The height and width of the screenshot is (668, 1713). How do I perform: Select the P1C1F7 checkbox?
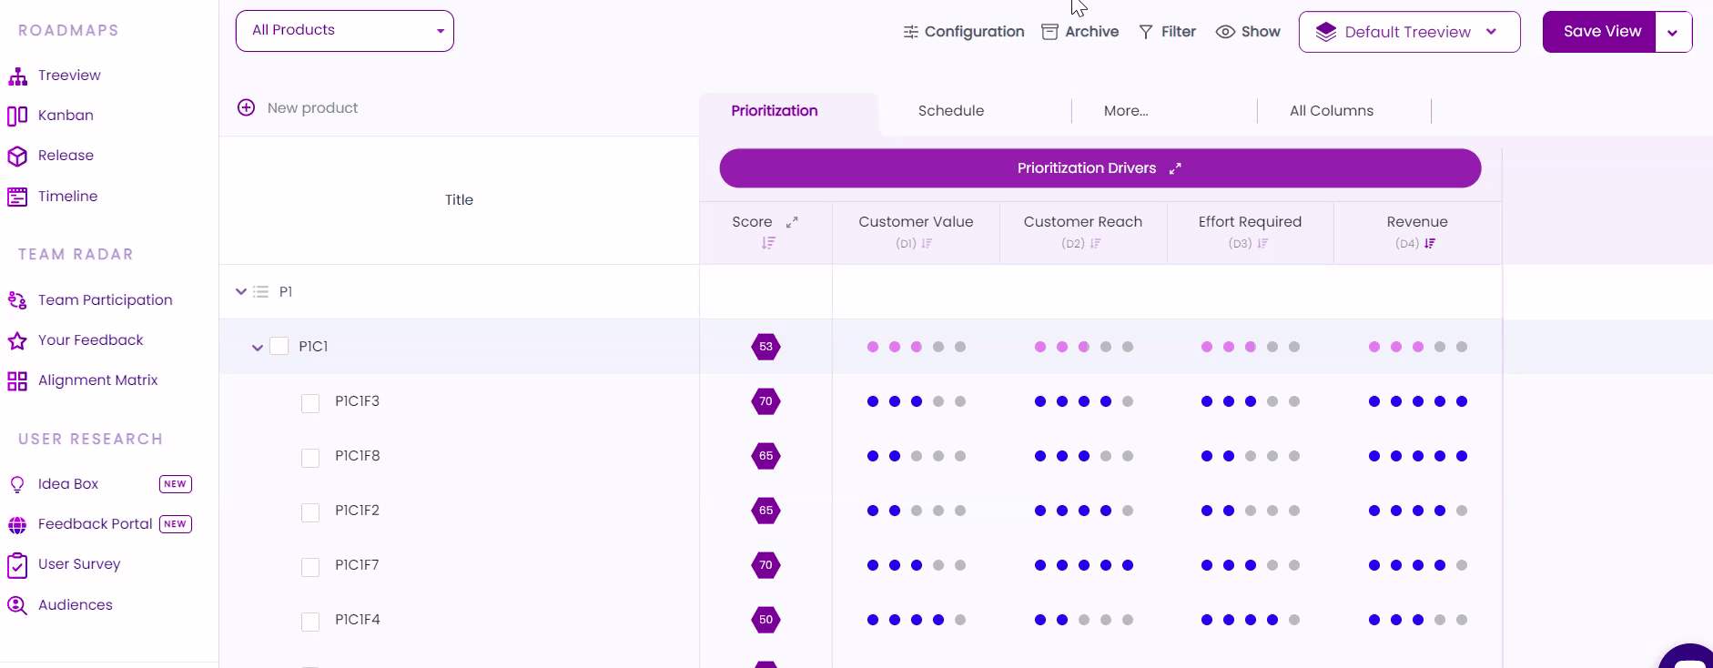point(310,567)
